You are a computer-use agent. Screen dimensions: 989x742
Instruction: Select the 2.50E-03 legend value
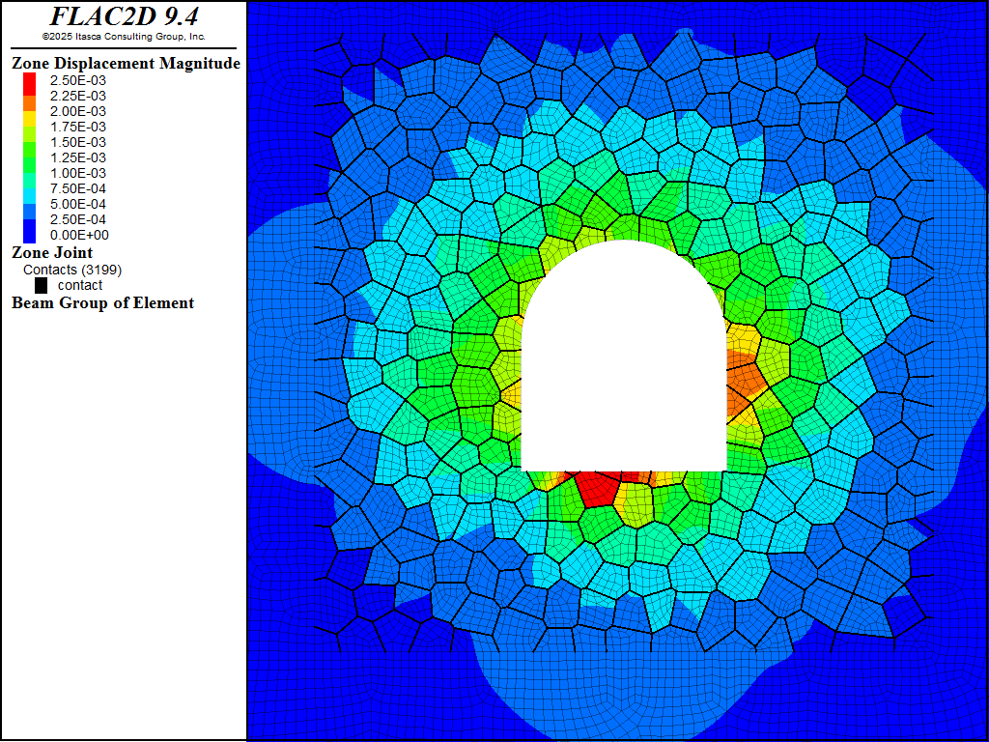pyautogui.click(x=78, y=80)
